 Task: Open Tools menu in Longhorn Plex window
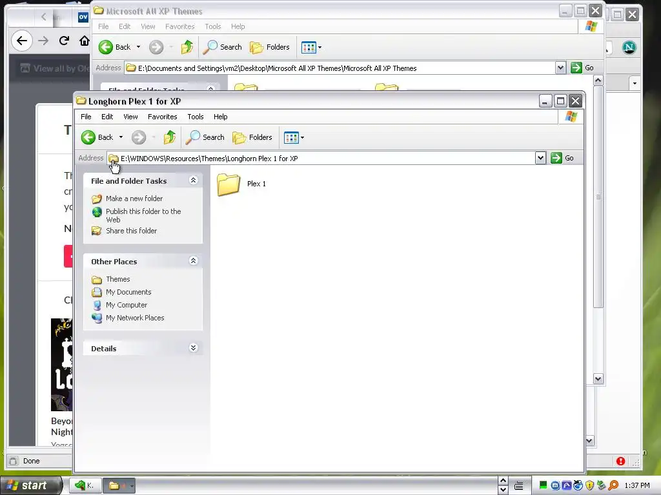click(x=196, y=117)
